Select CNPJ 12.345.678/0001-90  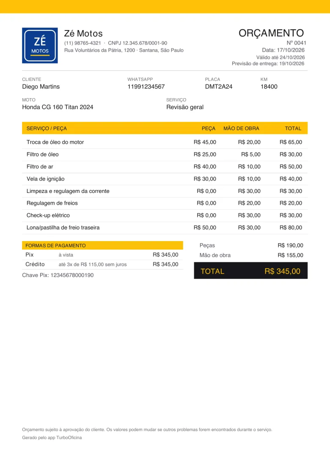coord(137,43)
